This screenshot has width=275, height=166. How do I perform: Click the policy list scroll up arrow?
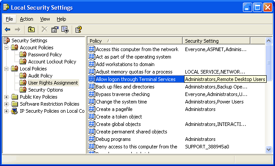[269, 41]
